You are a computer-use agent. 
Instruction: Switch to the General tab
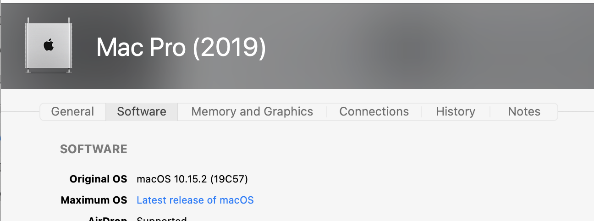[72, 111]
